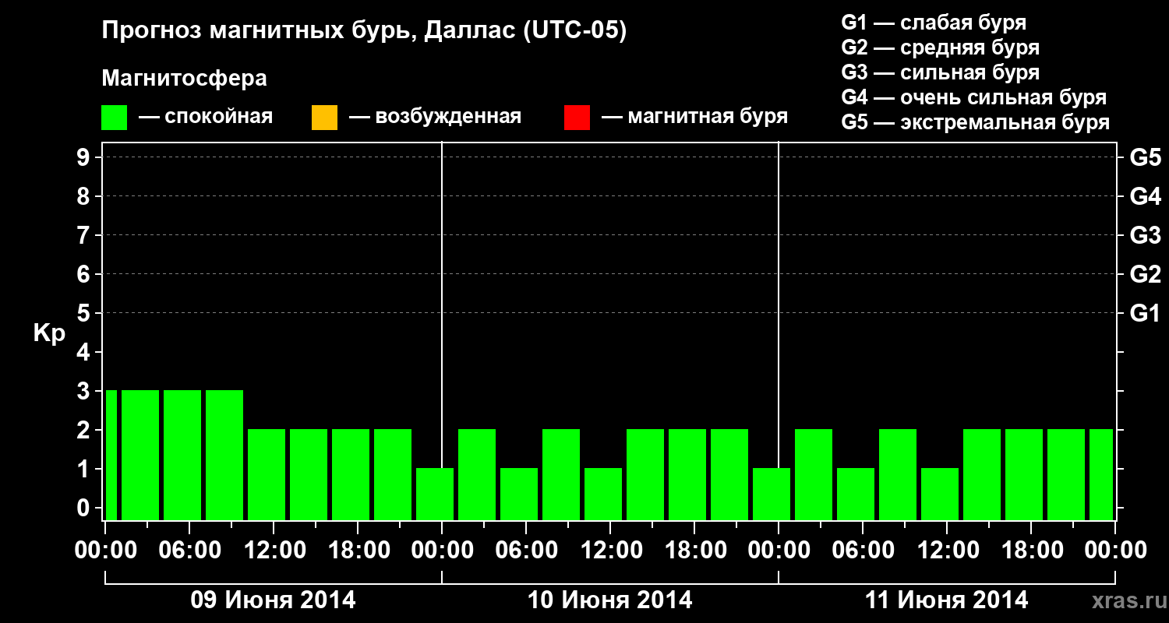Click the green 'спокойная' legend swatch
Viewport: 1169px width, 623px height.
pos(115,118)
